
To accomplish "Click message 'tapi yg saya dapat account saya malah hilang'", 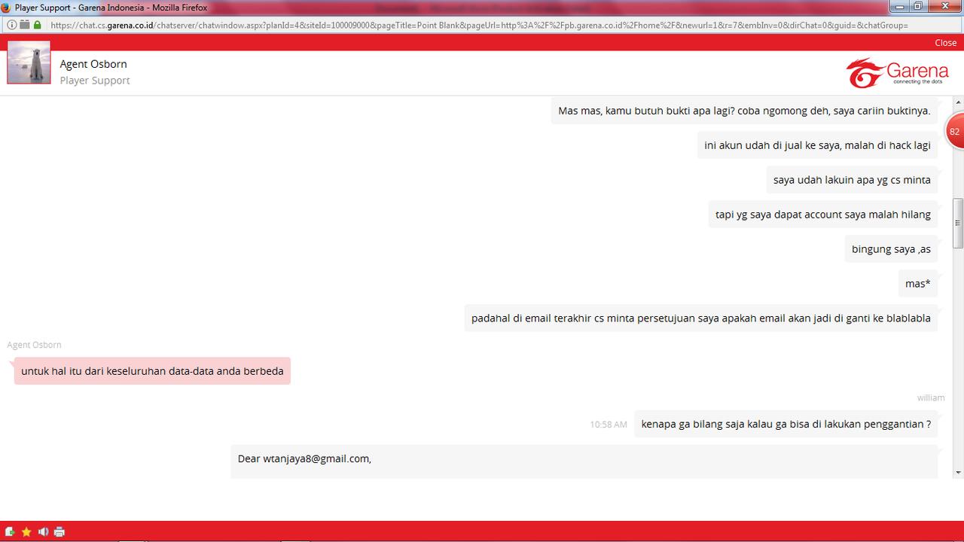I will coord(823,215).
